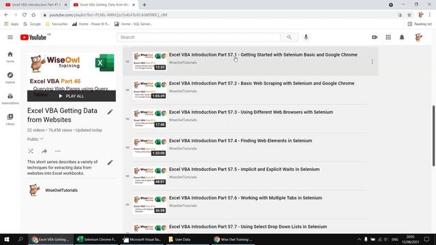Go to Home in left sidebar
The width and height of the screenshot is (436, 245).
(10, 57)
